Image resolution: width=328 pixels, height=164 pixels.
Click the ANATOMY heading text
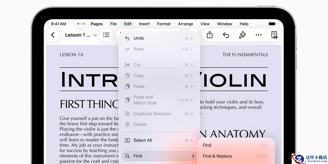coord(238,134)
